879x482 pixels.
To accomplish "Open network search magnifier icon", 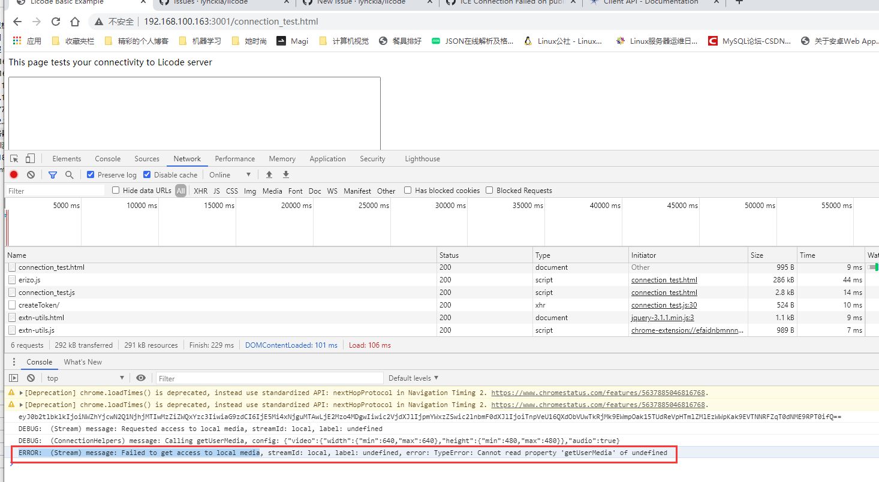I will pos(69,174).
